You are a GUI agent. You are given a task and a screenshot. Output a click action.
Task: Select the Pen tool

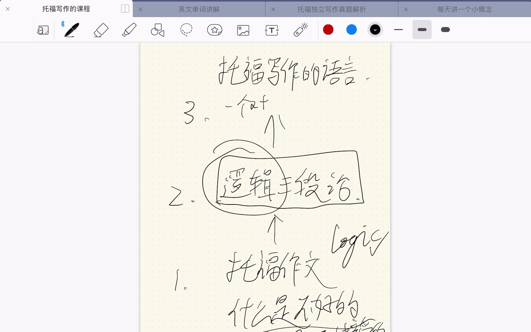pyautogui.click(x=71, y=30)
